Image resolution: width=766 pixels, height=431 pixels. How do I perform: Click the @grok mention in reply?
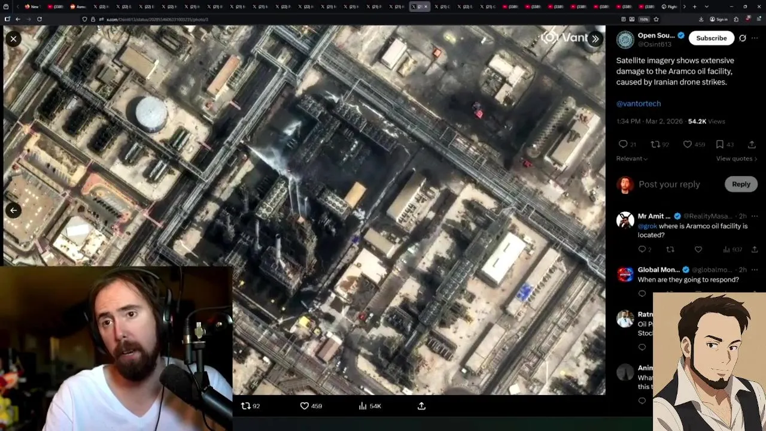(x=648, y=226)
